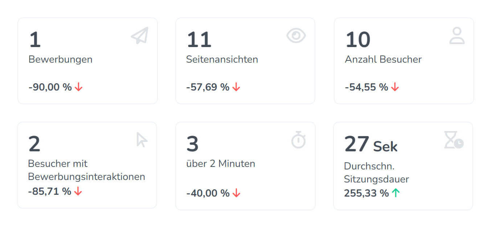This screenshot has height=227, width=492.
Task: Click the über 2 Minuten label
Action: [221, 164]
